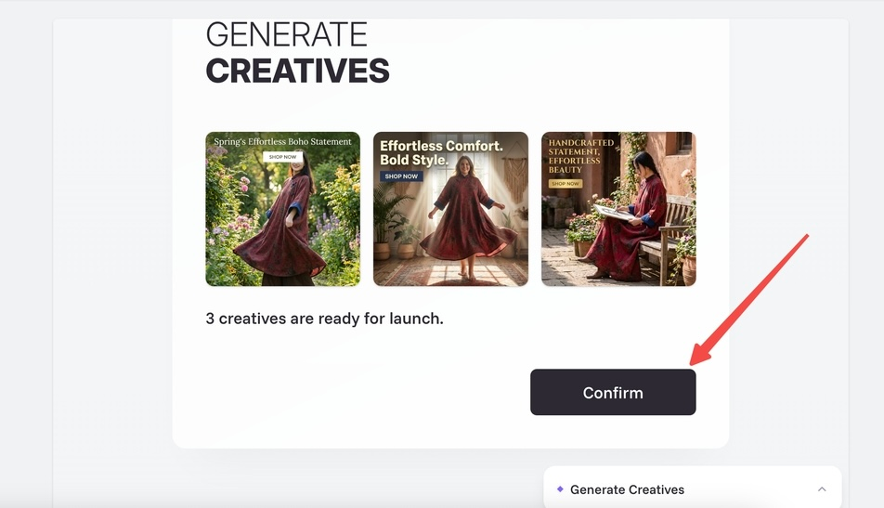Click the navy SHOP NOW badge
The height and width of the screenshot is (508, 884).
[401, 176]
